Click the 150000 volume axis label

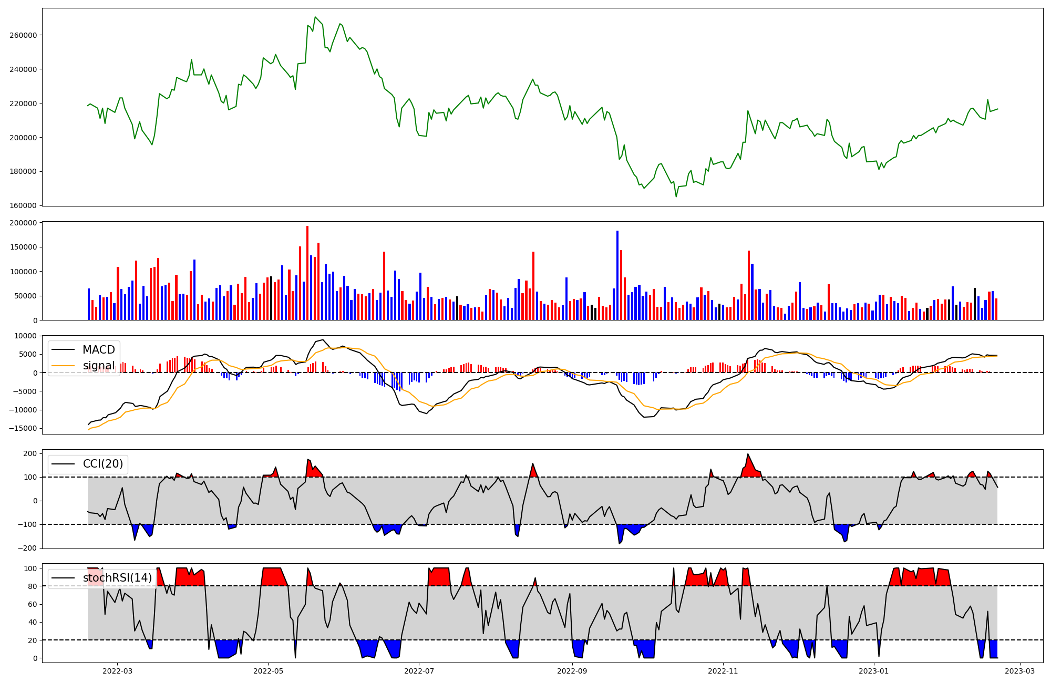(x=23, y=247)
